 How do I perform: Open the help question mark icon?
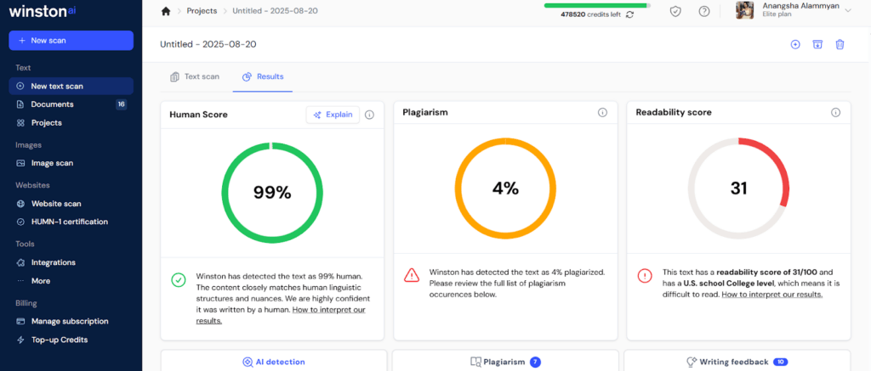click(x=704, y=11)
